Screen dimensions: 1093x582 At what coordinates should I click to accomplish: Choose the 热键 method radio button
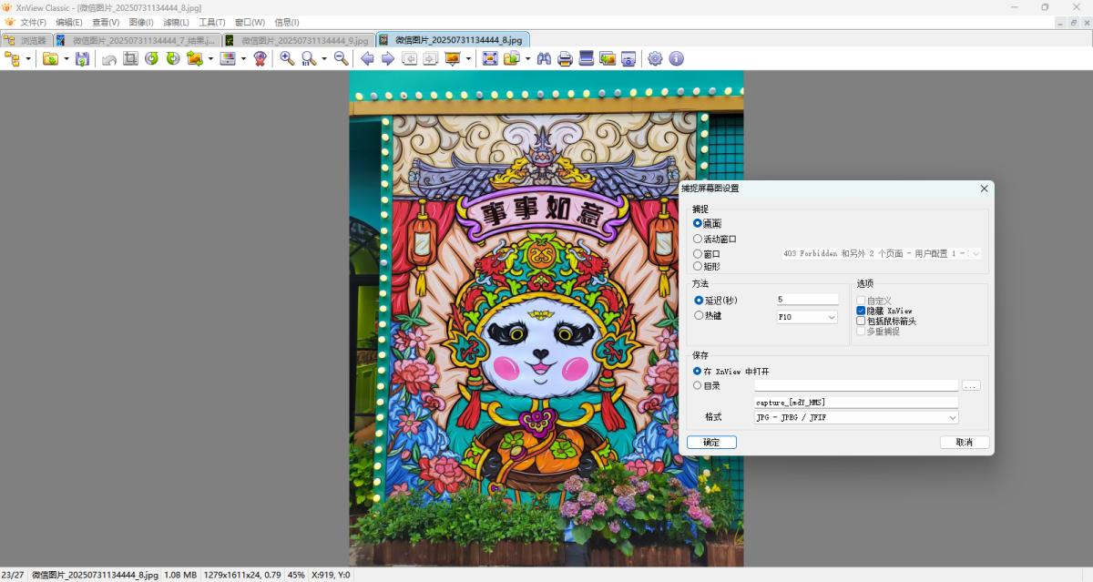point(699,316)
